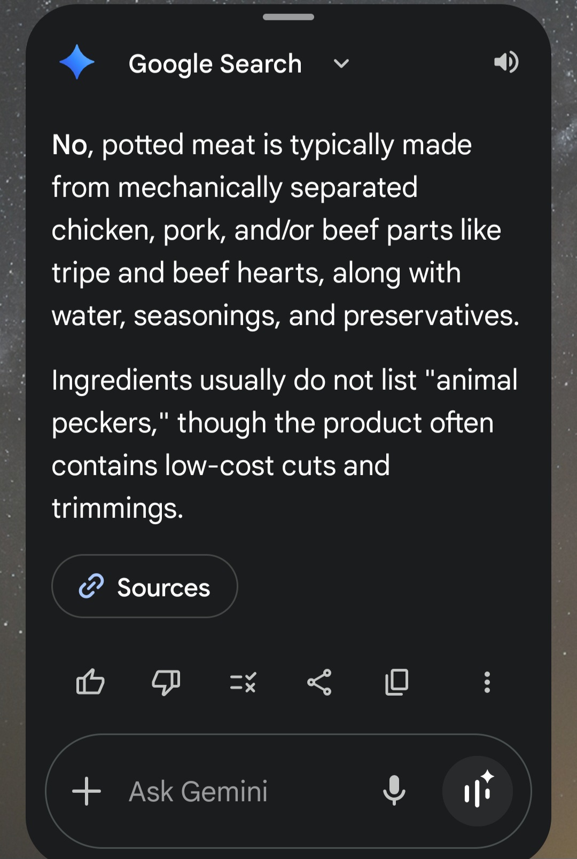Image resolution: width=577 pixels, height=859 pixels.
Task: Toggle read-aloud with the speaker icon
Action: click(x=505, y=62)
